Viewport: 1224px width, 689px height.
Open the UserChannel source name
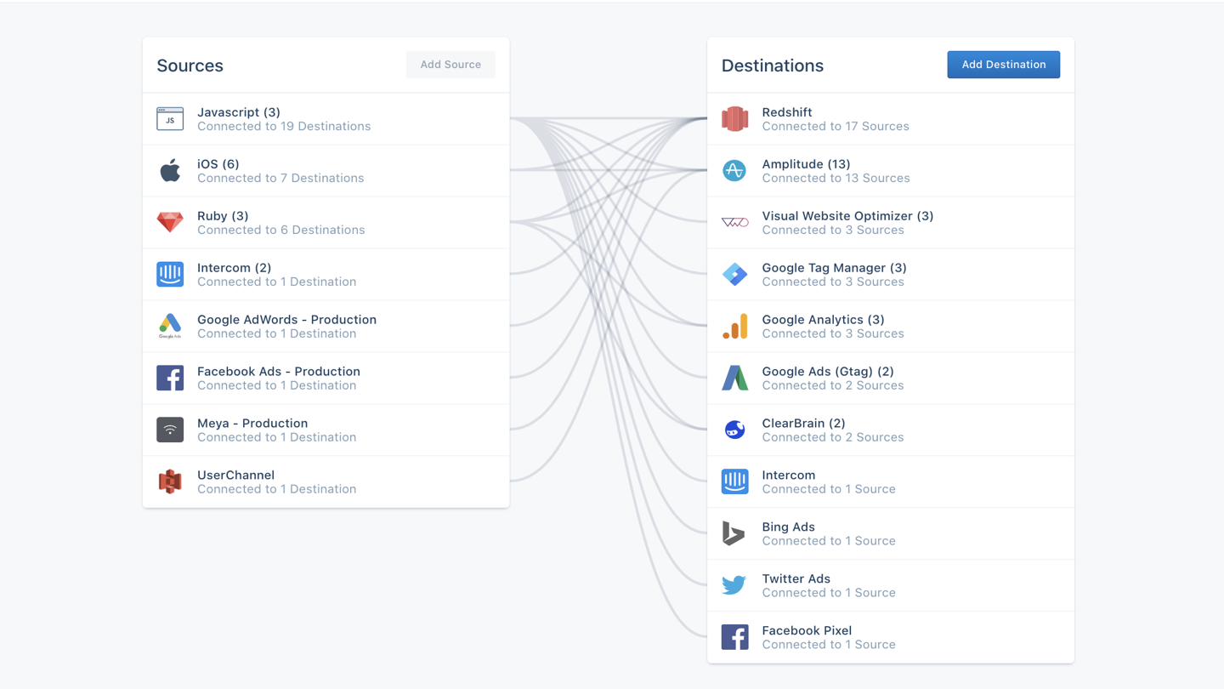click(x=236, y=475)
